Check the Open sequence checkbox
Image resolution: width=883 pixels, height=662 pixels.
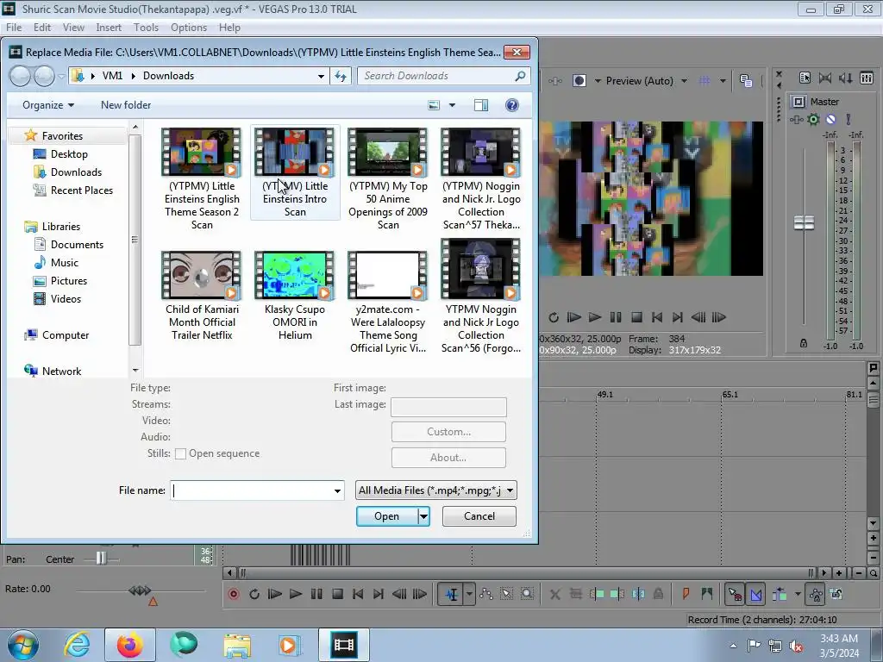tap(180, 453)
